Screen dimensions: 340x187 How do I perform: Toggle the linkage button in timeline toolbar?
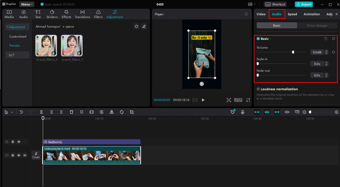(x=277, y=112)
